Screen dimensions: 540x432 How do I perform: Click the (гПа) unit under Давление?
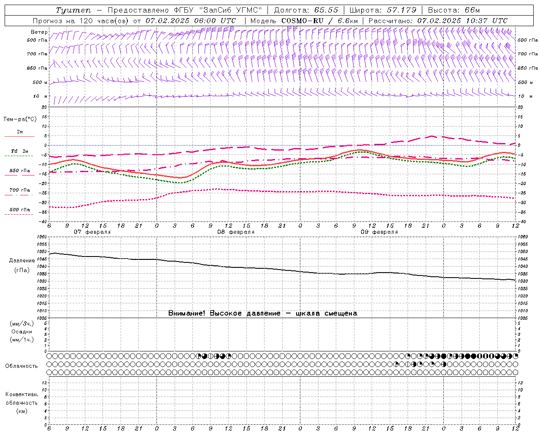(22, 270)
